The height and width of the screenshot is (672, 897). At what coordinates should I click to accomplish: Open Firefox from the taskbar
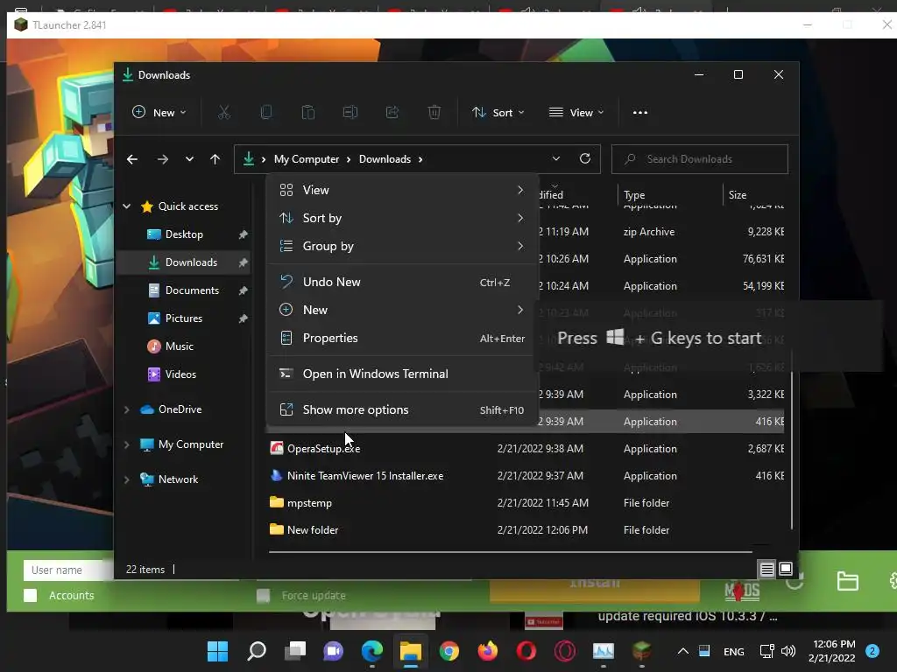pyautogui.click(x=487, y=651)
